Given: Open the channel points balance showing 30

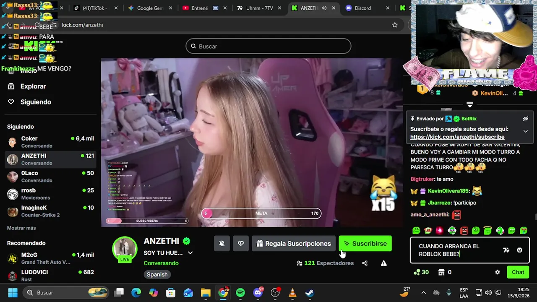Looking at the screenshot, I should coord(421,272).
